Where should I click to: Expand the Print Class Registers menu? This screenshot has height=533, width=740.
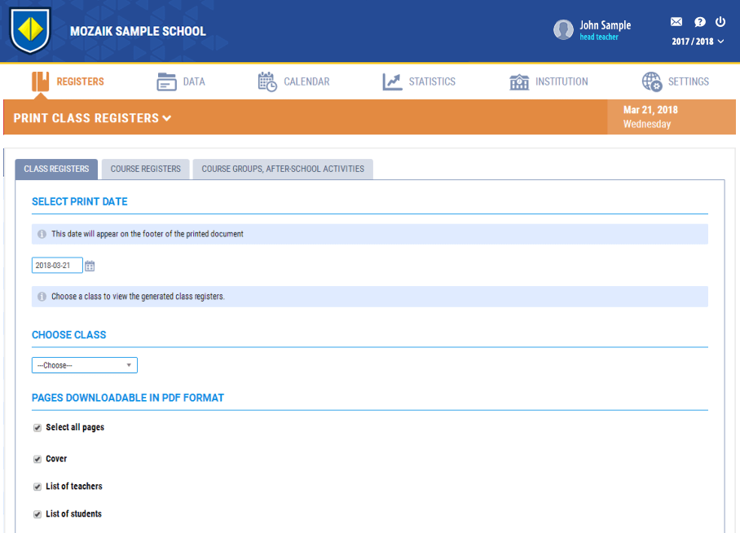(x=92, y=118)
